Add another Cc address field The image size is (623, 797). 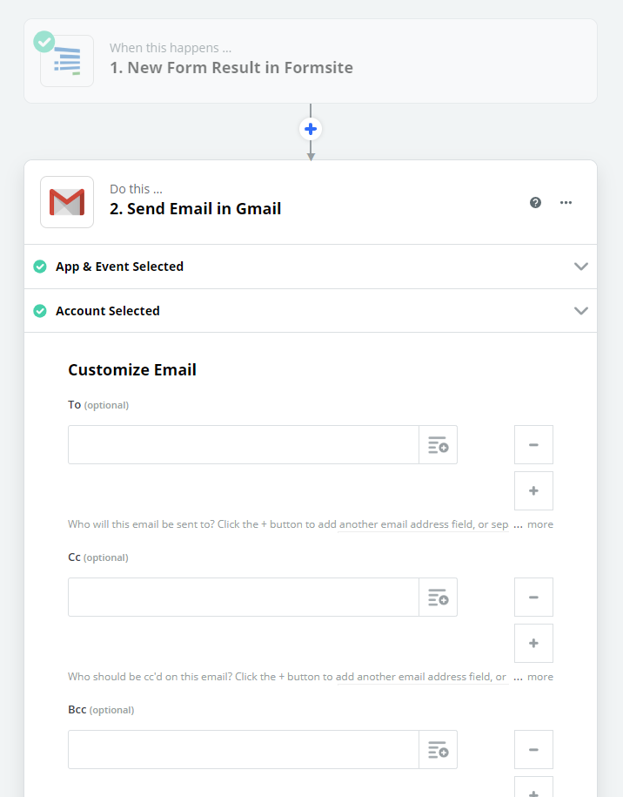click(533, 644)
